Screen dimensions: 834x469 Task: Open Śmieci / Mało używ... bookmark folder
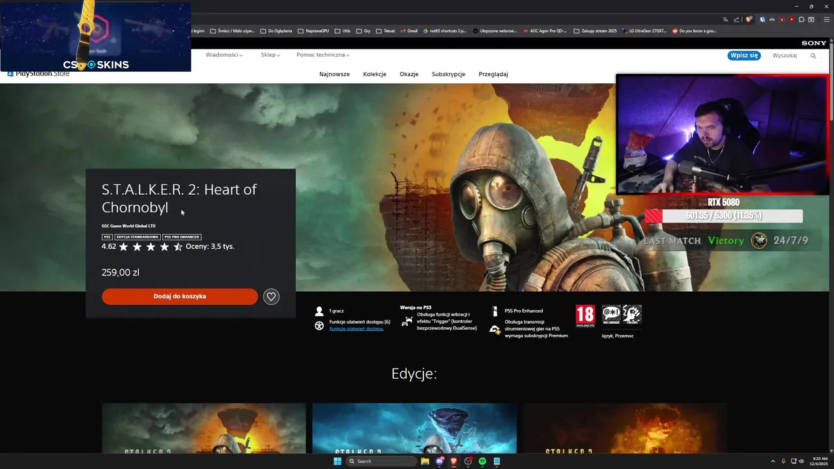point(233,31)
